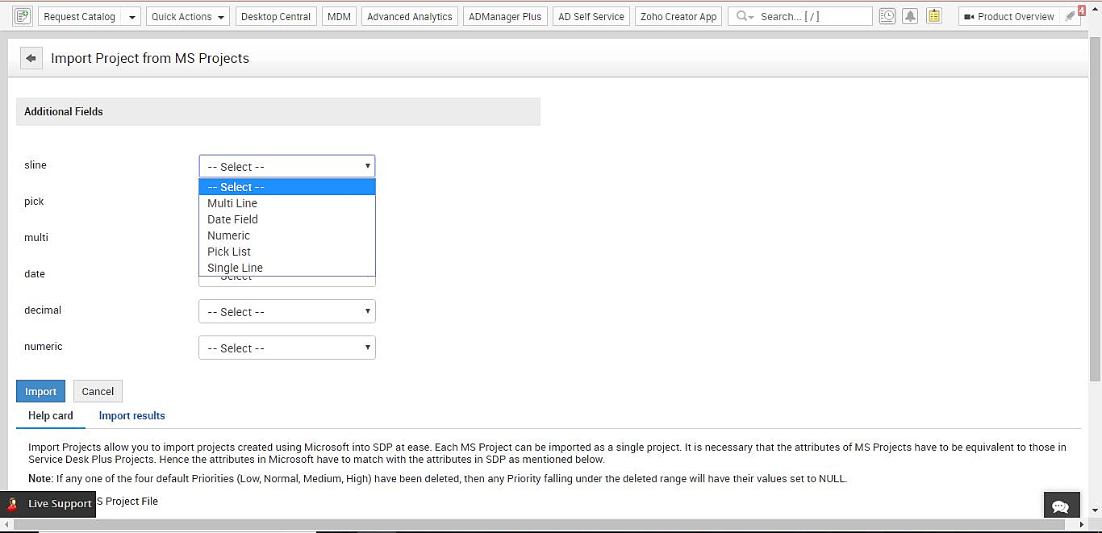This screenshot has width=1102, height=533.
Task: Open the Request Catalog button
Action: [x=79, y=16]
